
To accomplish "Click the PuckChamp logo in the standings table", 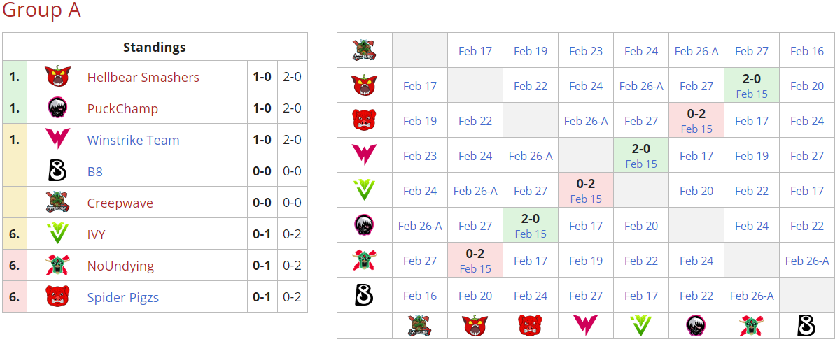I will (x=57, y=108).
